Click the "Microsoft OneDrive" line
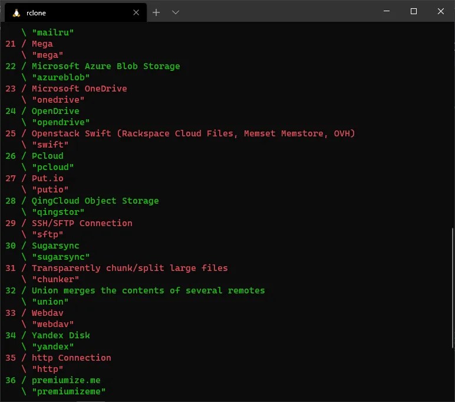This screenshot has height=402, width=455. (66, 89)
